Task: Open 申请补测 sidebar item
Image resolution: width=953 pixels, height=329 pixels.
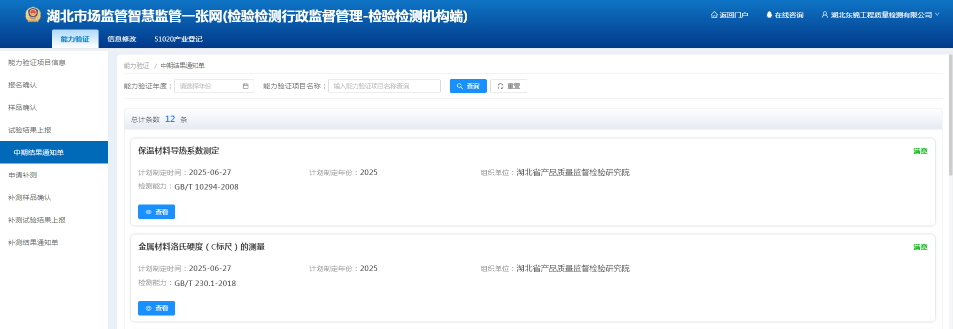Action: pos(23,175)
